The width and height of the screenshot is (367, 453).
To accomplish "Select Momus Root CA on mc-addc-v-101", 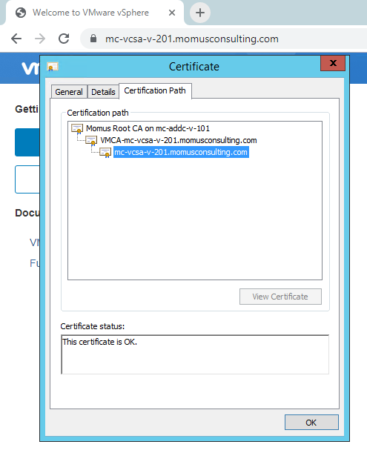I will click(148, 128).
